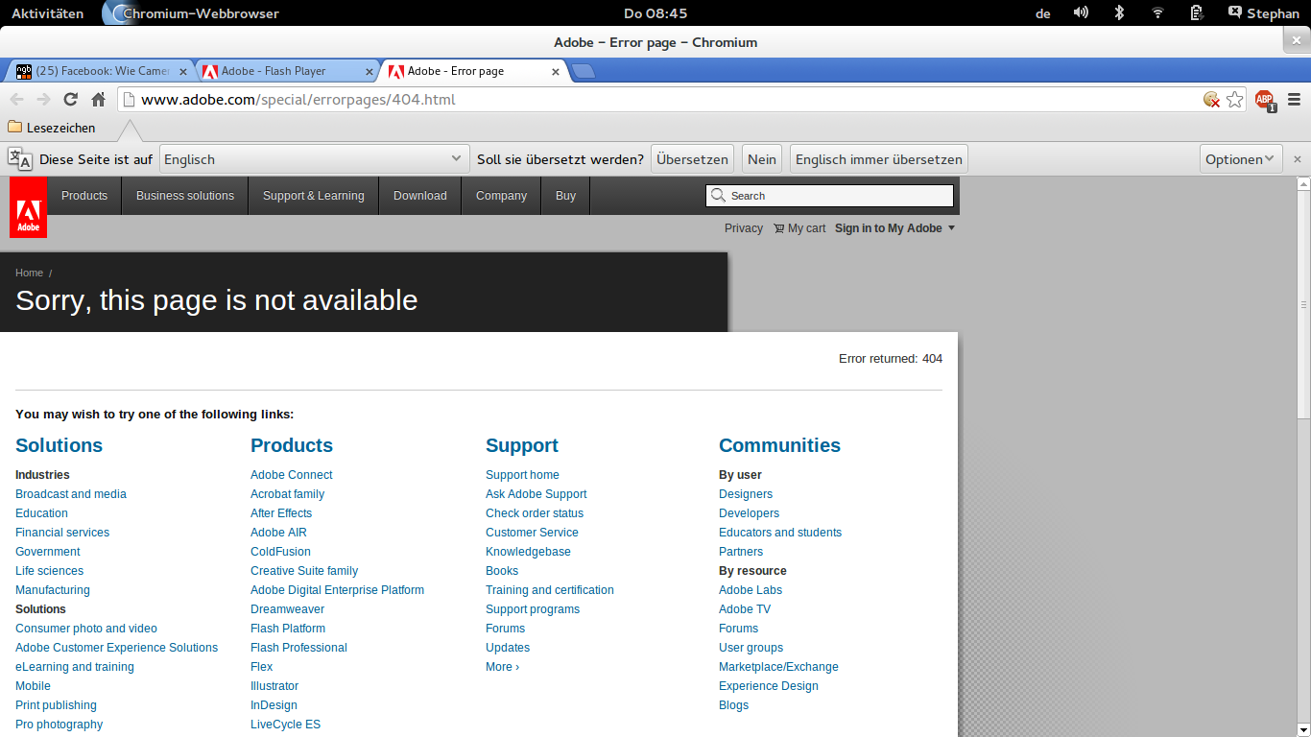
Task: Expand the language dropdown showing Englisch
Action: pos(314,159)
